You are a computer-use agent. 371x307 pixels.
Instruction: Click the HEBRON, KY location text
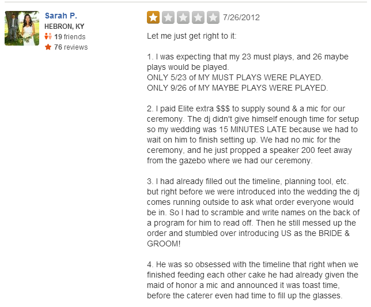[x=65, y=27]
